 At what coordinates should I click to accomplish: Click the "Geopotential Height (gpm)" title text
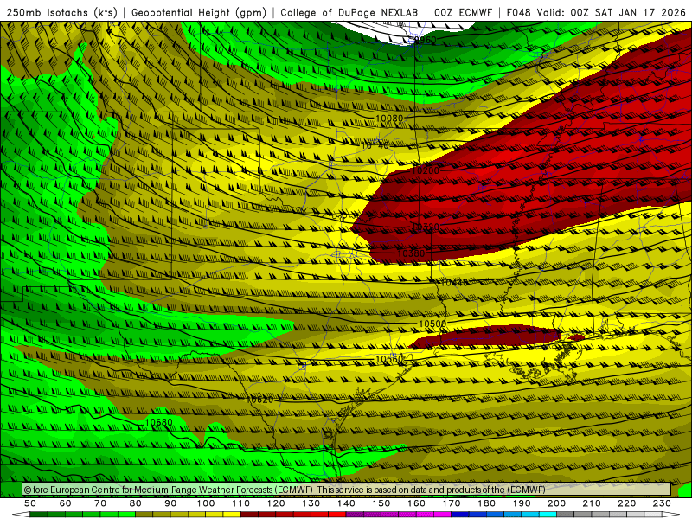199,12
